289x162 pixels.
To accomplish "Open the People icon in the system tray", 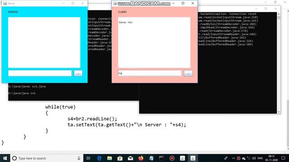I will click(226, 158).
